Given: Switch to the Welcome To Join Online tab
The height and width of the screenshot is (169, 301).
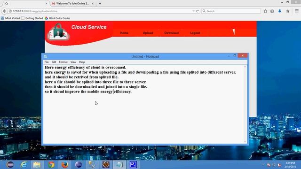Looking at the screenshot, I should pyautogui.click(x=73, y=3).
